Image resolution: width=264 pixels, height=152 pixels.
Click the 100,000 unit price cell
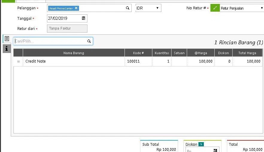point(201,61)
